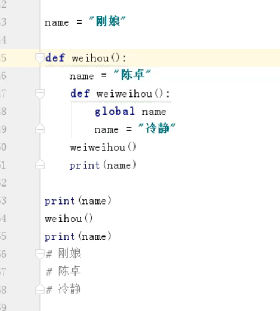Image resolution: width=280 pixels, height=311 pixels.
Task: Place cursor in string "冷静"
Action: pyautogui.click(x=157, y=128)
